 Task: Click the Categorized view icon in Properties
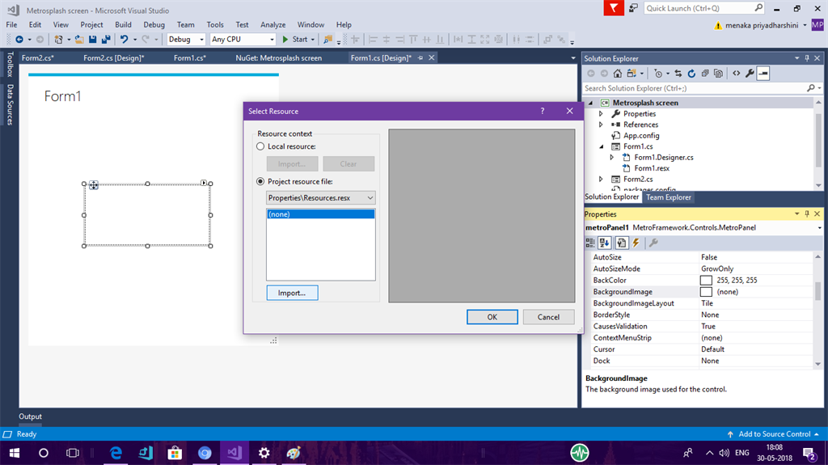pyautogui.click(x=590, y=243)
